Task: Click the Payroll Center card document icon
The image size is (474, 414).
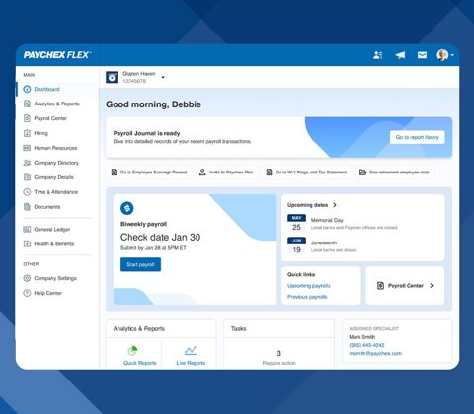Action: point(380,286)
